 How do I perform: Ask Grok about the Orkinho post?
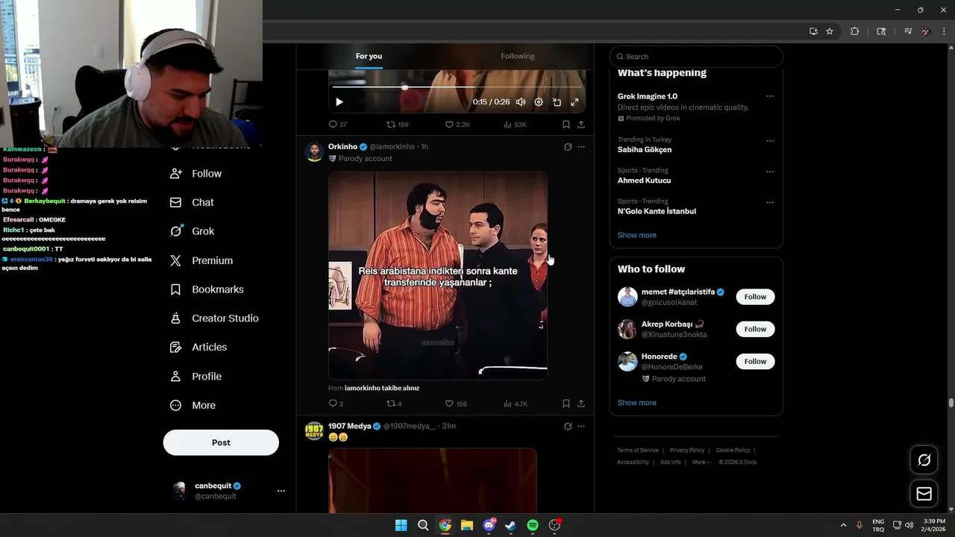(x=568, y=147)
